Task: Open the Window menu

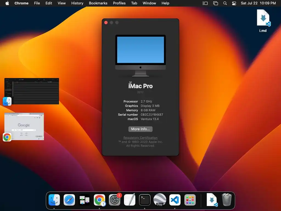Action: [149, 3]
